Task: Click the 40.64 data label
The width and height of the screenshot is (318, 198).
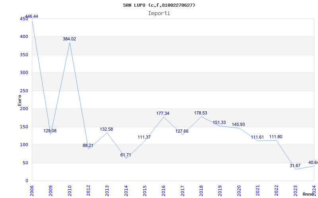Action: 313,163
